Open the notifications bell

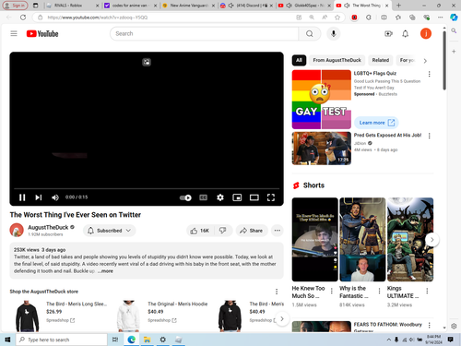pos(406,33)
